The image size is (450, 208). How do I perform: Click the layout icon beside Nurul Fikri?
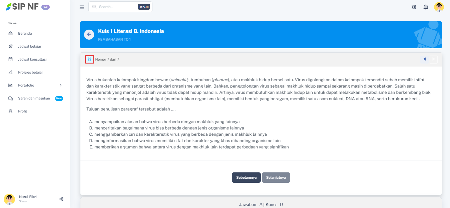coord(61,199)
